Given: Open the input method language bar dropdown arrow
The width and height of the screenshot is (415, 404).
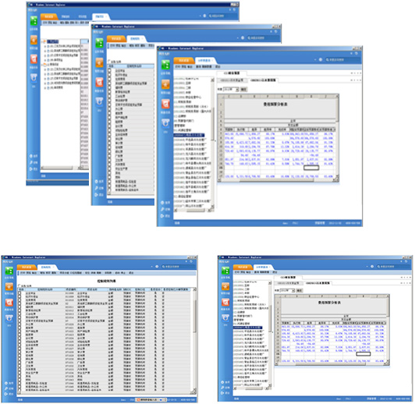Looking at the screenshot, I should click(x=161, y=399).
